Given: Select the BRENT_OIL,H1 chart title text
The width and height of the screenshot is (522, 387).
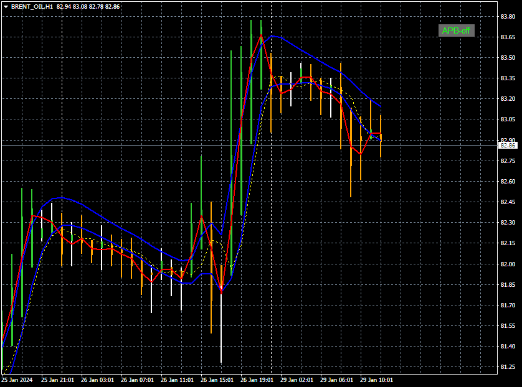Looking at the screenshot, I should pyautogui.click(x=32, y=7).
